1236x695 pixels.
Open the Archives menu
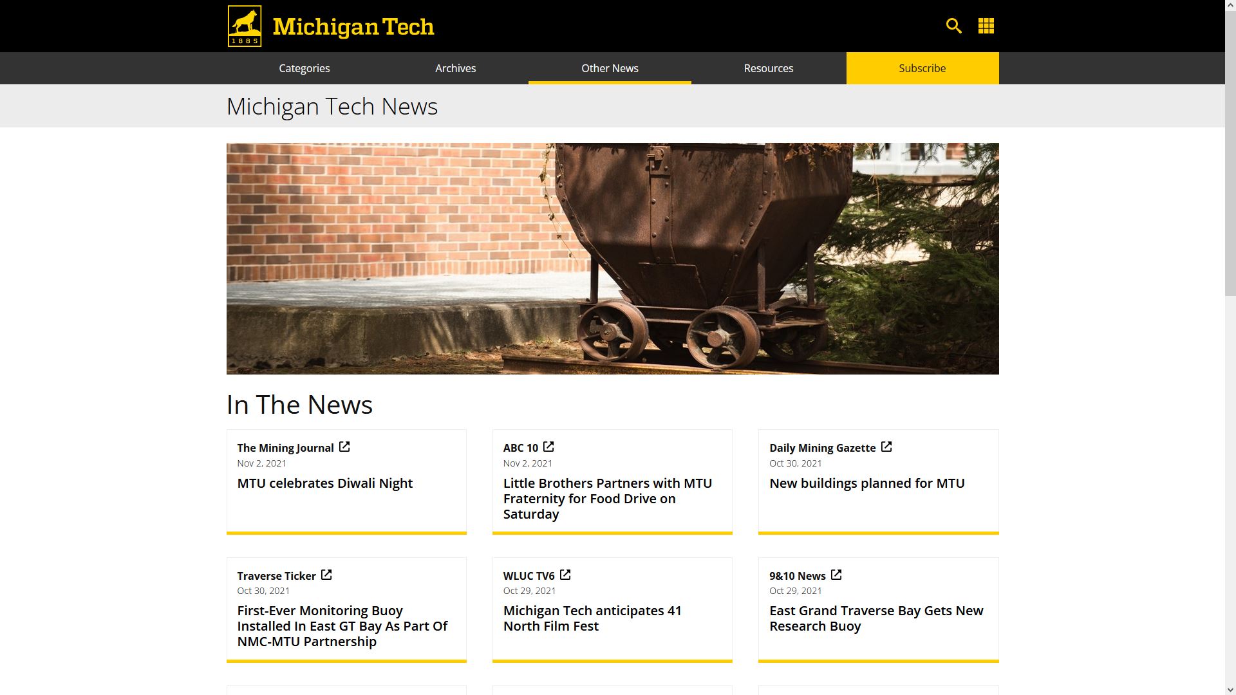pyautogui.click(x=455, y=68)
